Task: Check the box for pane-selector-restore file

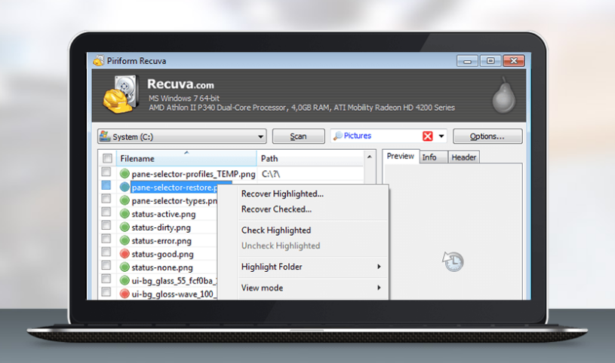Action: click(106, 185)
